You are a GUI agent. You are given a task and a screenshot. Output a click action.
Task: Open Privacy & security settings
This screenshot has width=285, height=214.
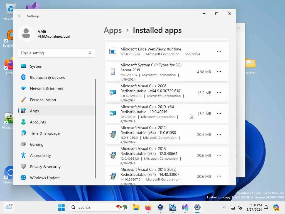(56, 167)
